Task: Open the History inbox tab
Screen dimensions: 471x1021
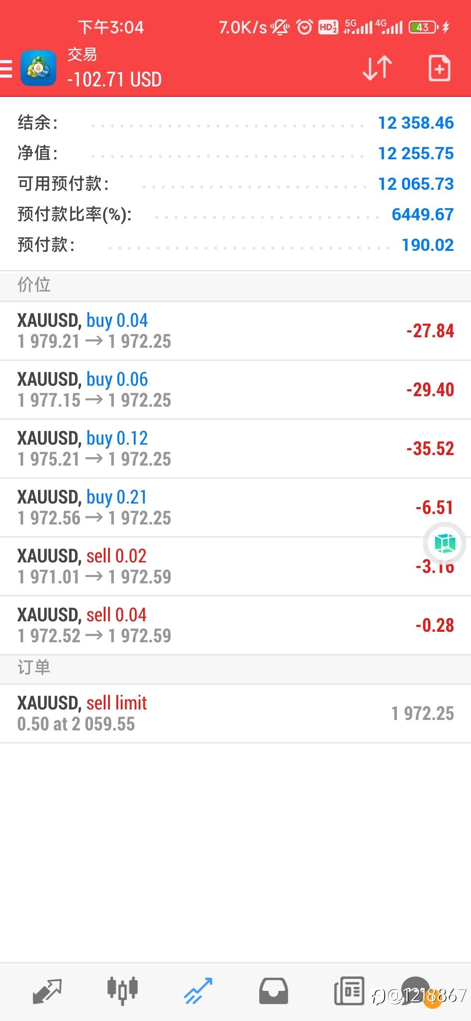Action: click(x=273, y=991)
